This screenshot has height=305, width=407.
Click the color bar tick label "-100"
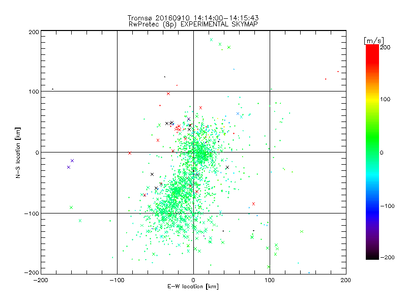pos(387,206)
